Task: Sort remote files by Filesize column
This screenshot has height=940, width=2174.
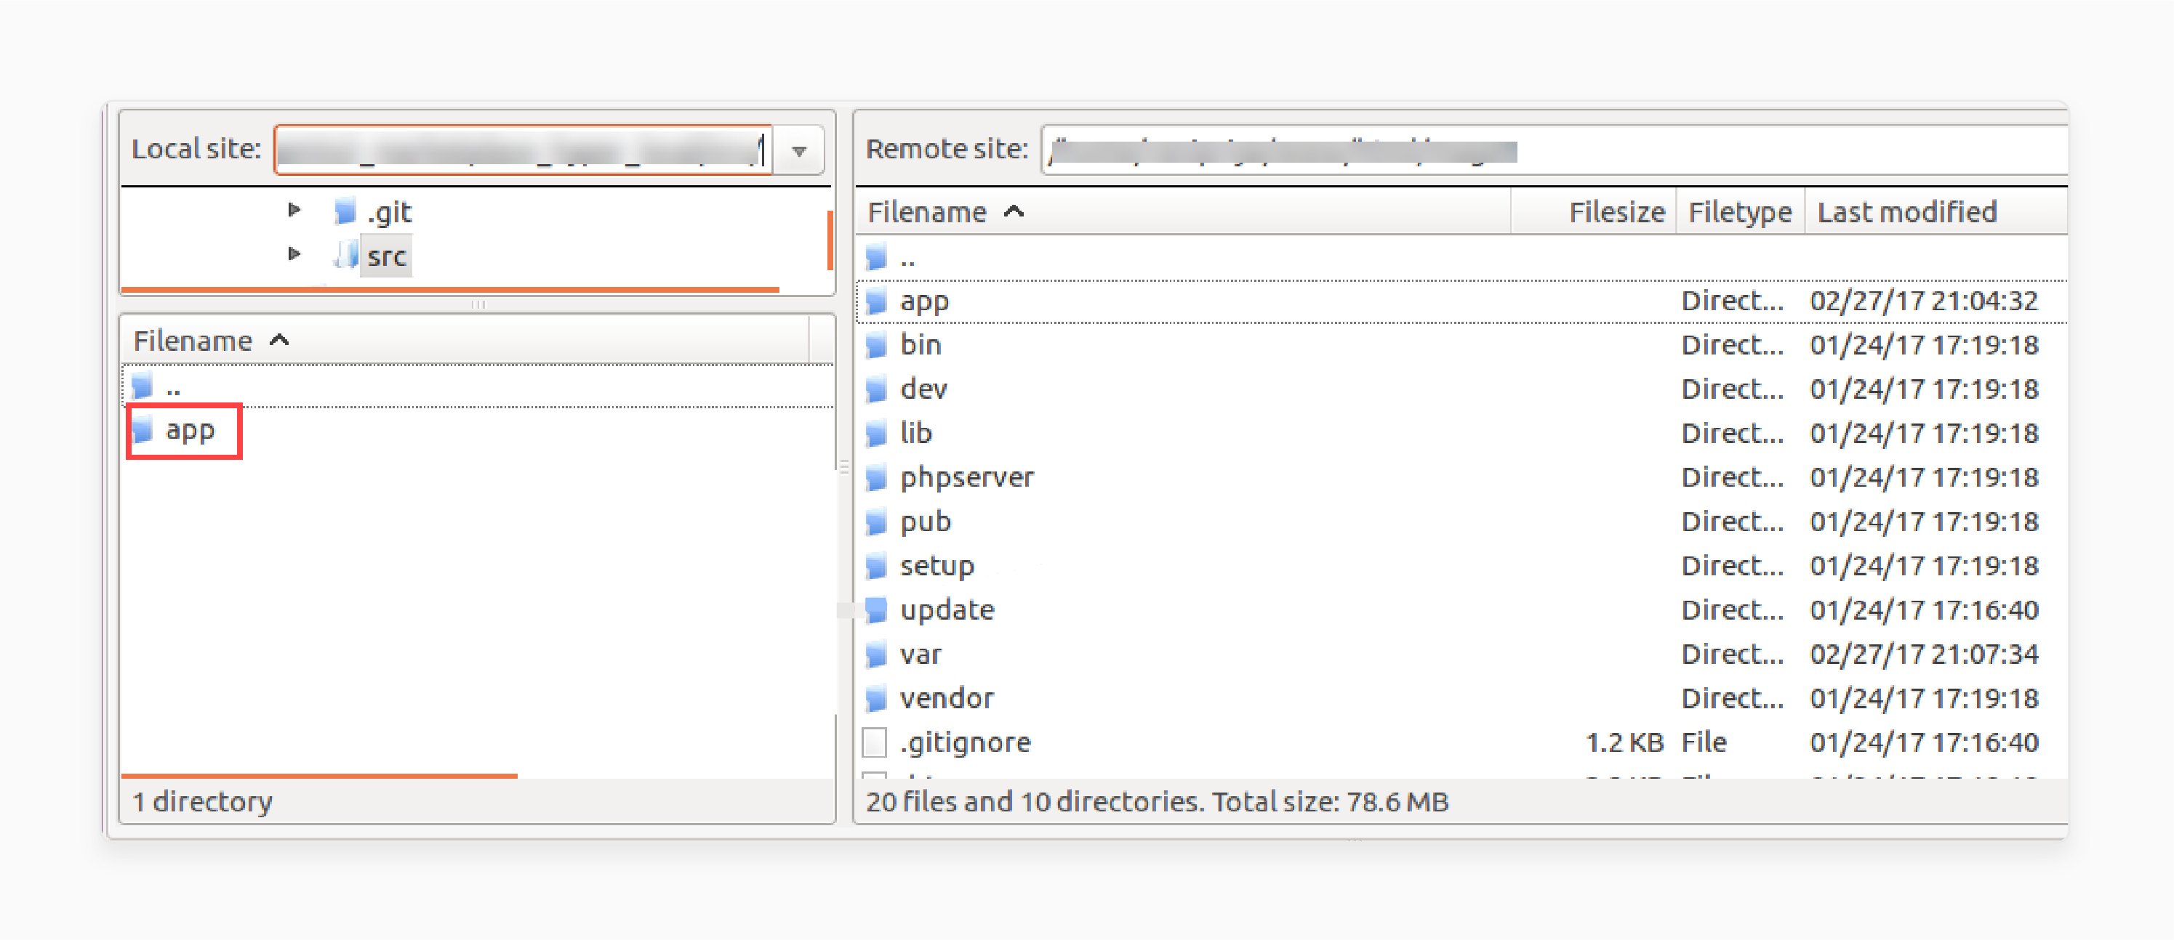Action: point(1593,212)
